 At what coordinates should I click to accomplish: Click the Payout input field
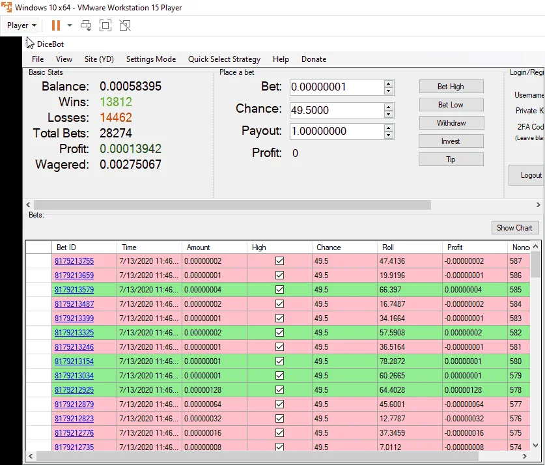[337, 132]
